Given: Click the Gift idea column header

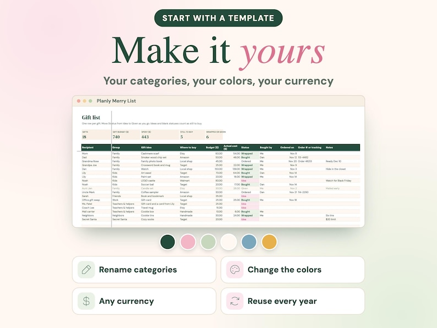Looking at the screenshot, I should (x=146, y=147).
